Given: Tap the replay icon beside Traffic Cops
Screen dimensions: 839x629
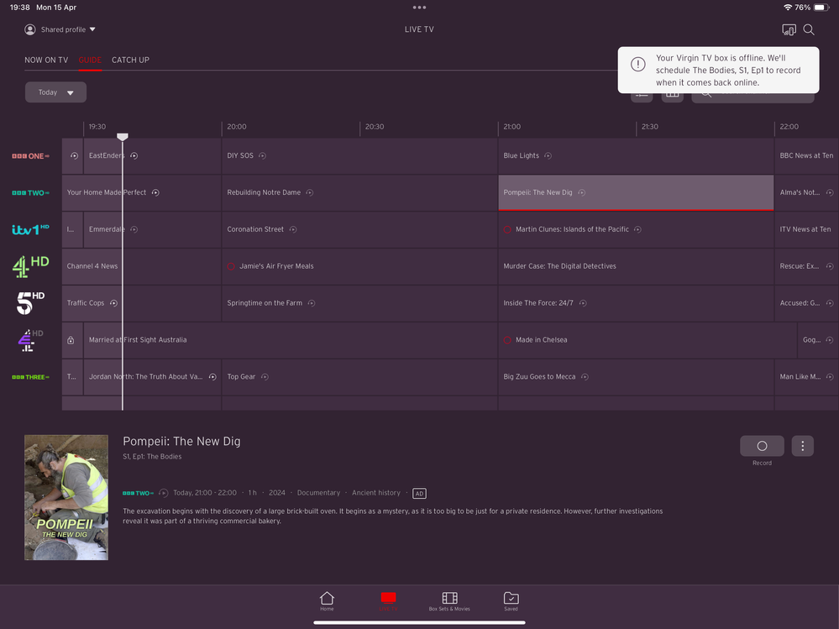Looking at the screenshot, I should point(113,303).
